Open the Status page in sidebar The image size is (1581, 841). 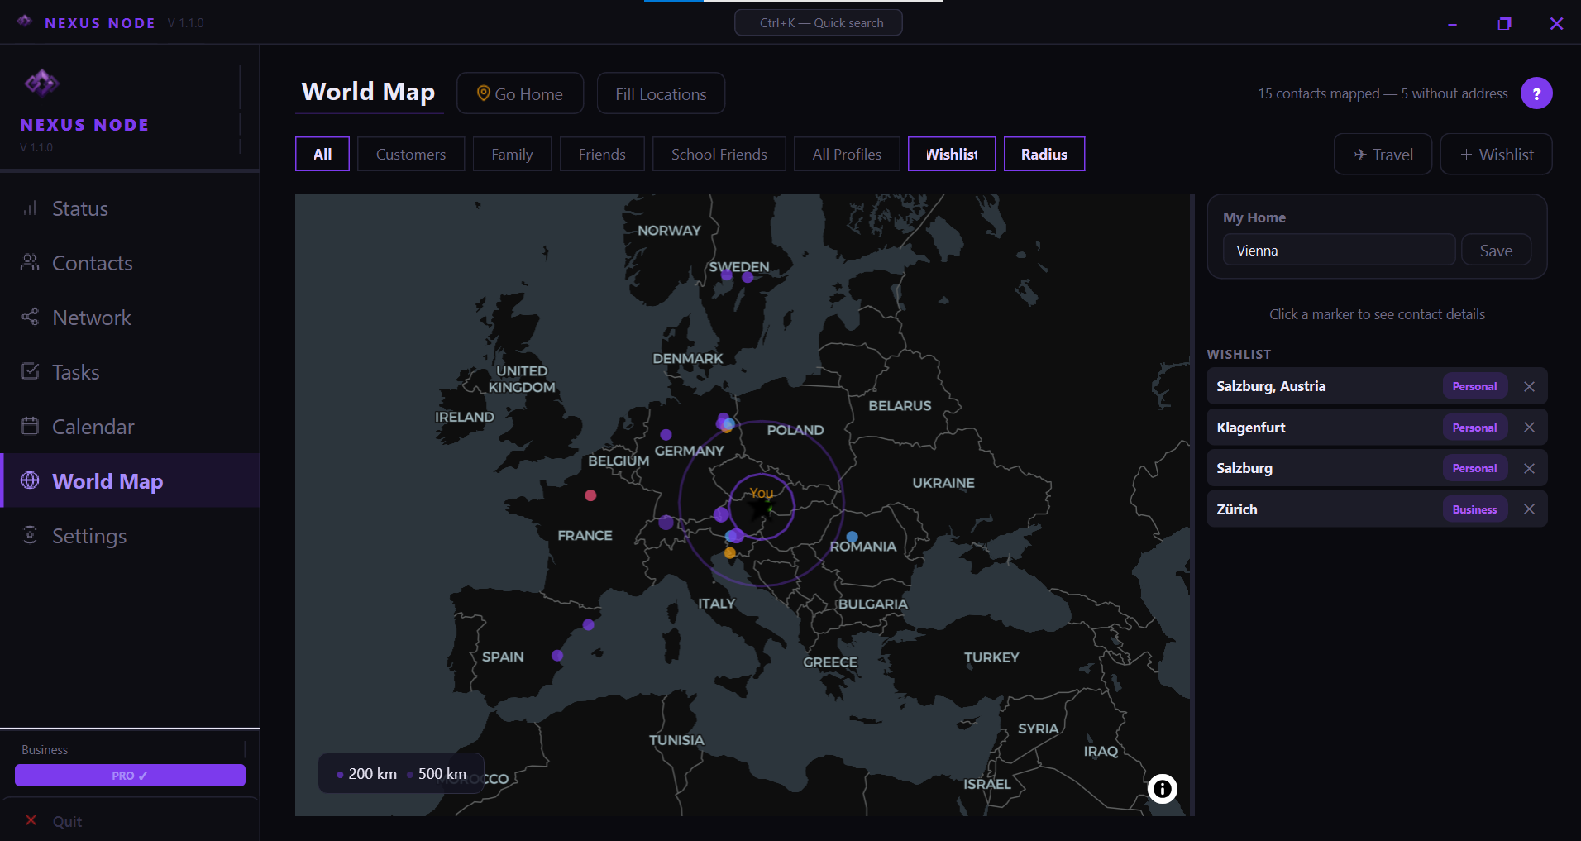point(130,208)
